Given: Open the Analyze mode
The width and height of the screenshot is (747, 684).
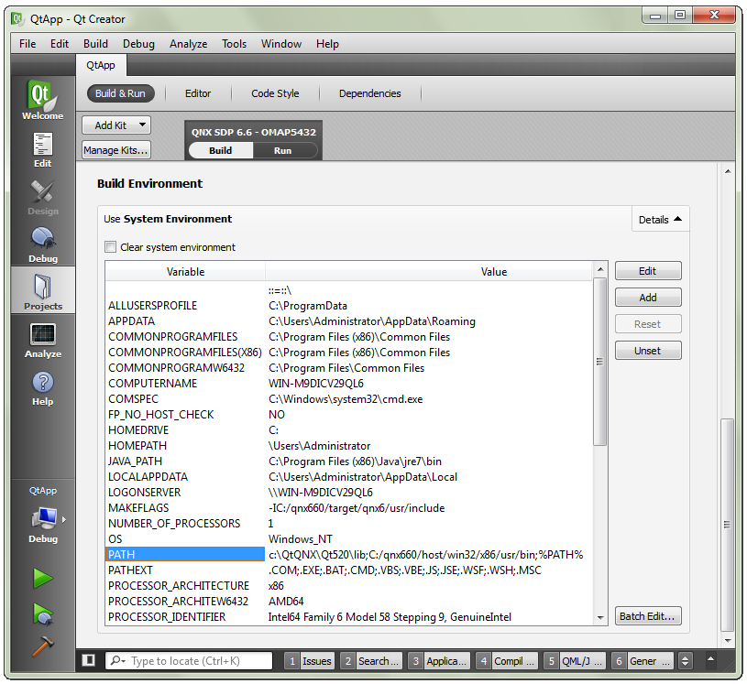Looking at the screenshot, I should (42, 340).
